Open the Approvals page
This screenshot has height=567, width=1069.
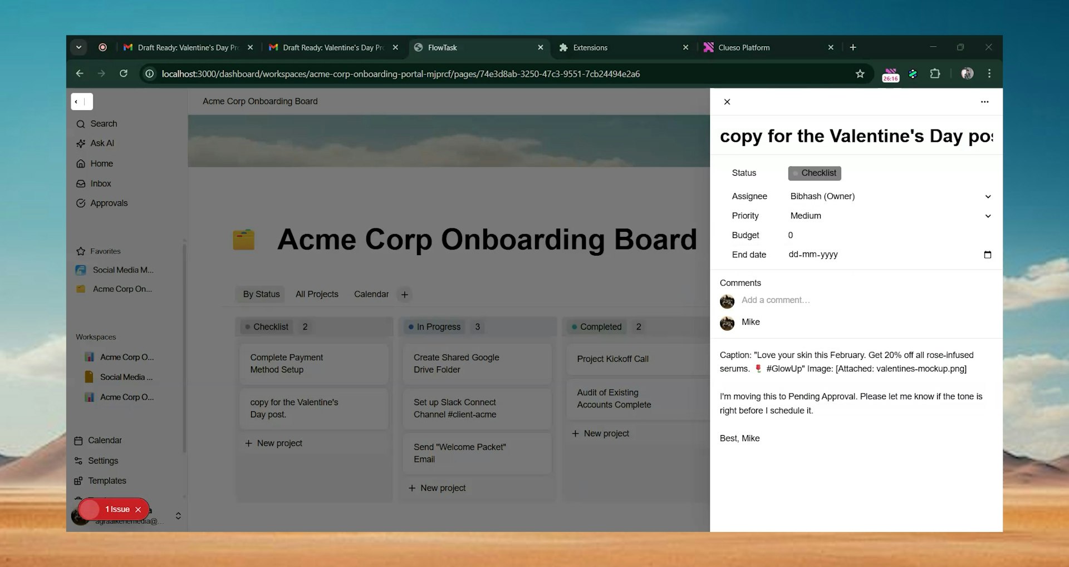pyautogui.click(x=109, y=203)
